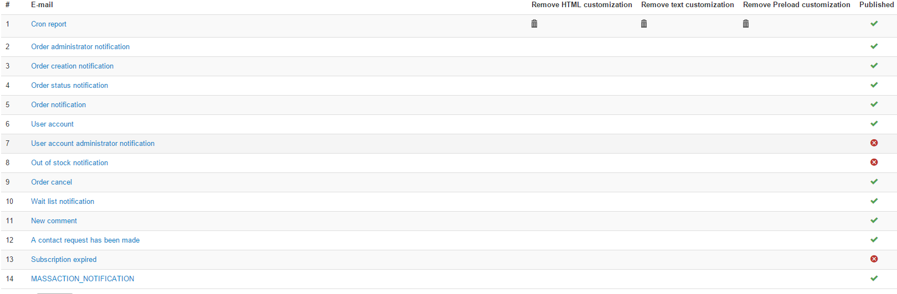
Task: Click the E-mail column header
Action: point(42,5)
